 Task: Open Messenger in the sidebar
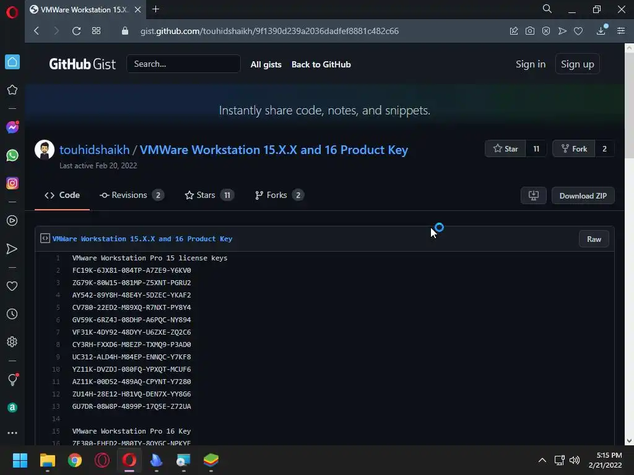[12, 127]
